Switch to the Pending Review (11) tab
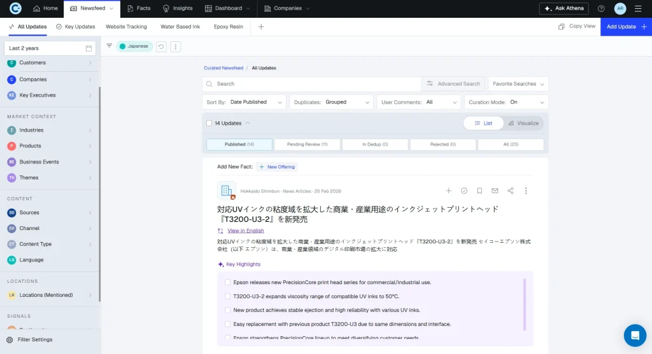This screenshot has height=354, width=652. [308, 144]
